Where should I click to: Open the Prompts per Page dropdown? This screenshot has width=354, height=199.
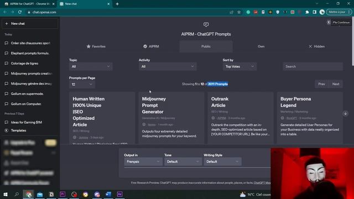point(82,85)
